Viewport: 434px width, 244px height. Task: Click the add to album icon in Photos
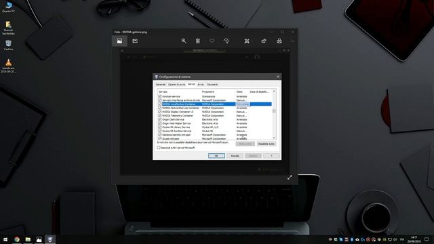[x=135, y=41]
